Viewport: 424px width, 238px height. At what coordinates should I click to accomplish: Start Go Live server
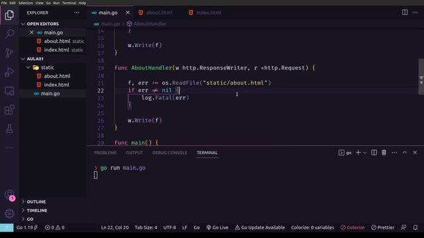pos(217,227)
